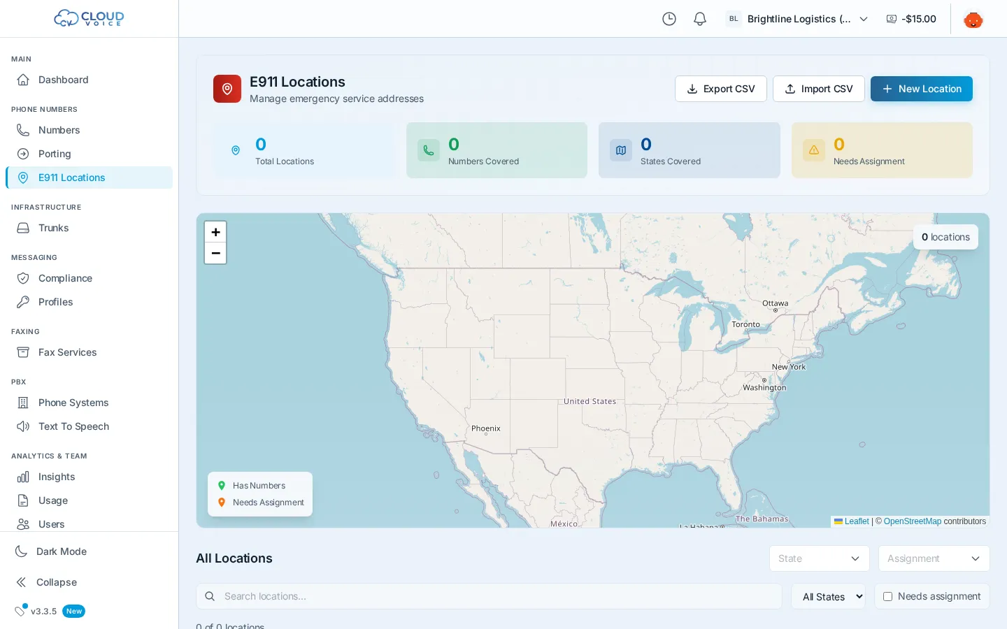Collapse the sidebar
Screen dimensions: 1007x629
[89, 582]
